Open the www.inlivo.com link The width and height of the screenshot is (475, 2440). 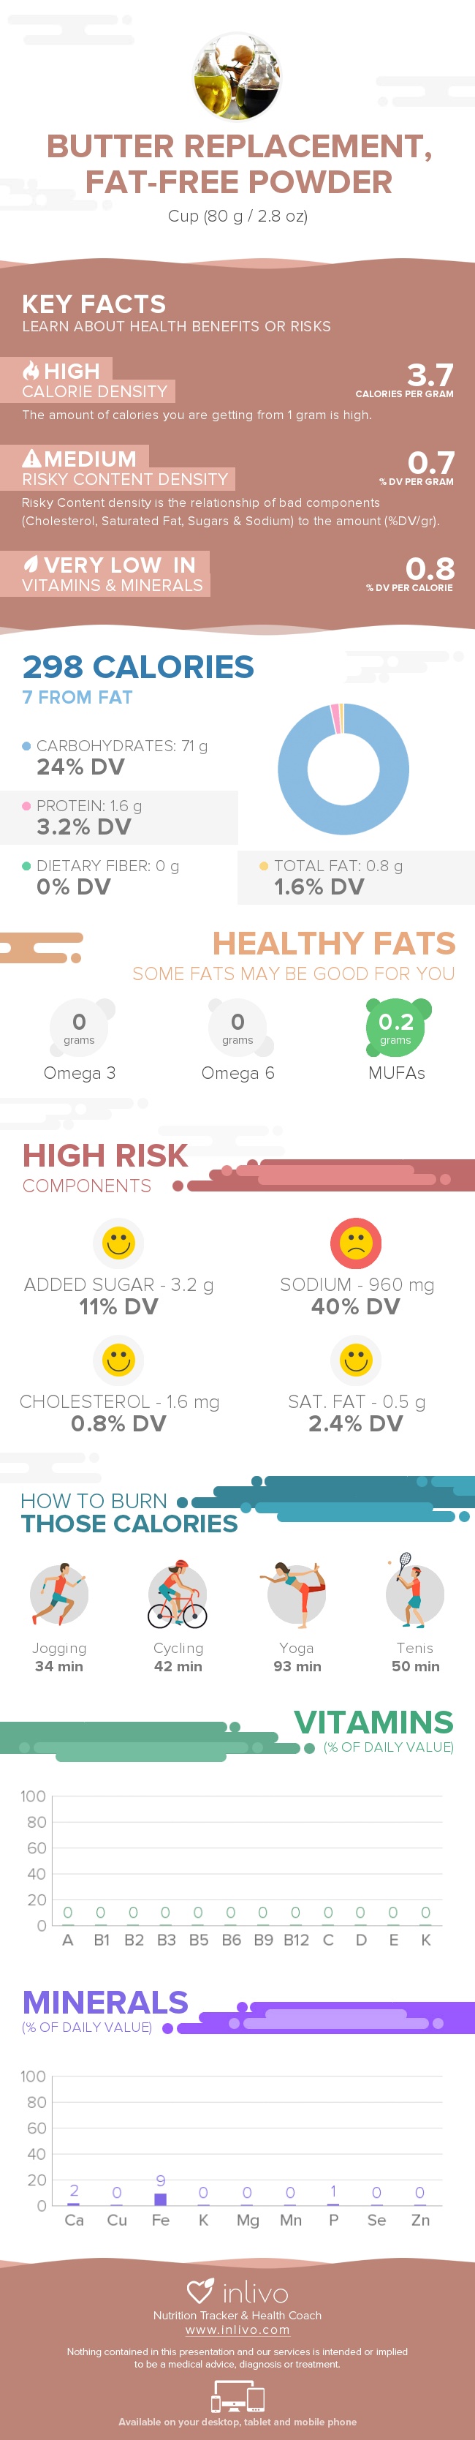[237, 2329]
